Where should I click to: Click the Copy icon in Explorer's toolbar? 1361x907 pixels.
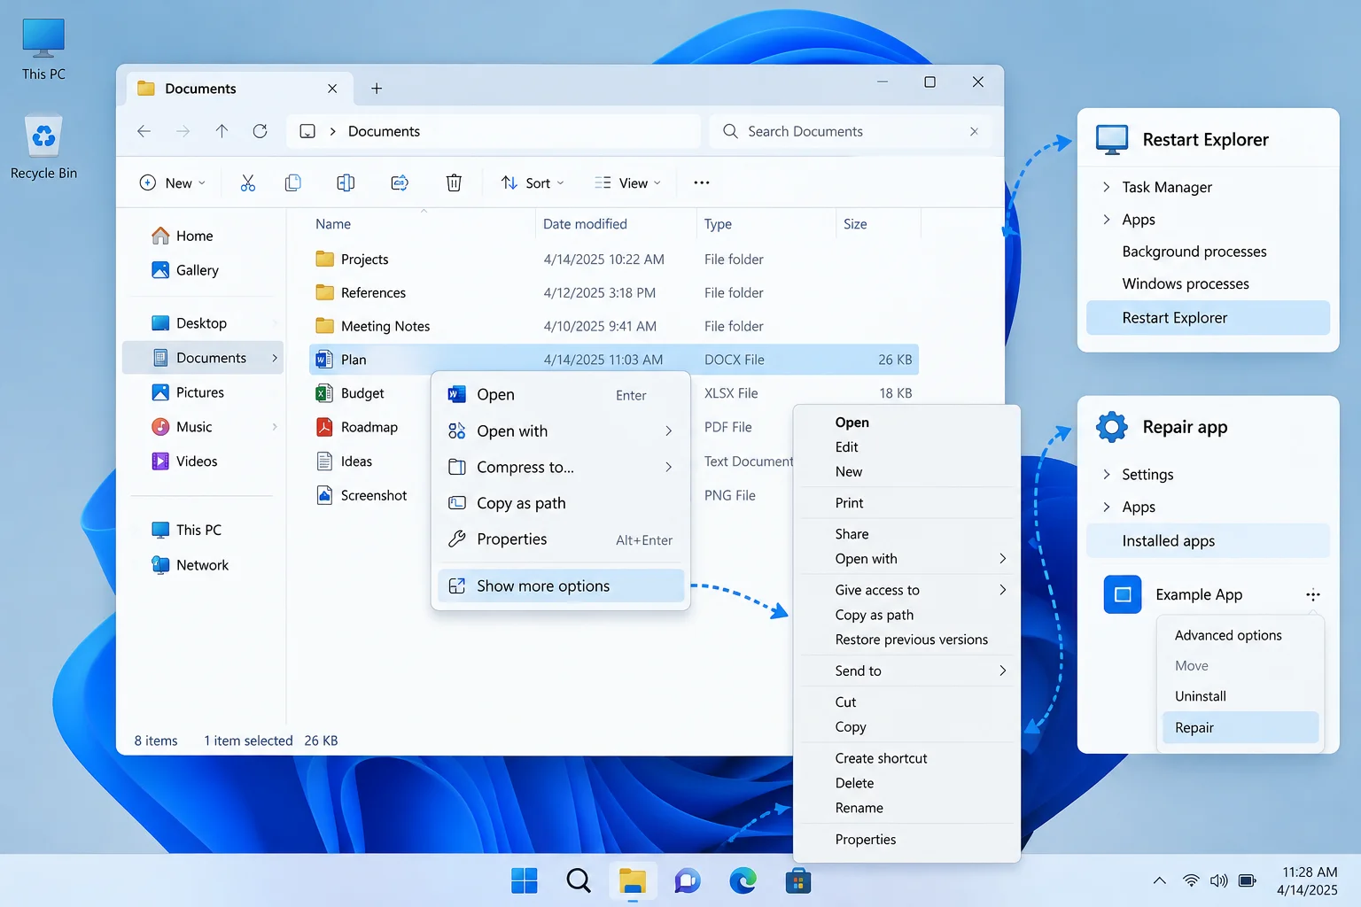tap(293, 183)
